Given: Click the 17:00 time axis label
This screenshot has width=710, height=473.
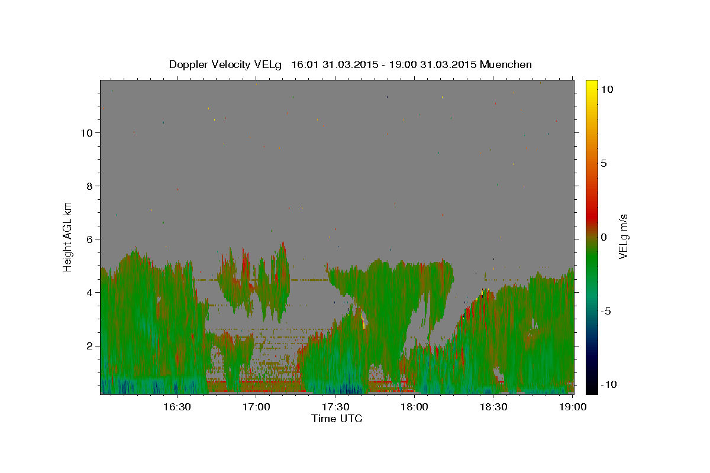Looking at the screenshot, I should coord(256,407).
